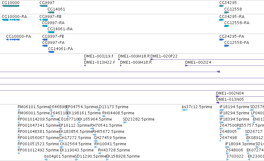Click the CG10000 gene arrow glyph
264x161 pixels.
pos(11,6)
